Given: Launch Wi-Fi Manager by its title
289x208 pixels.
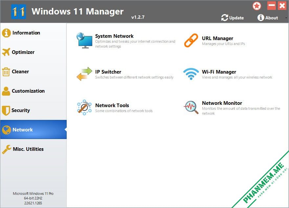Looking at the screenshot, I should 219,72.
